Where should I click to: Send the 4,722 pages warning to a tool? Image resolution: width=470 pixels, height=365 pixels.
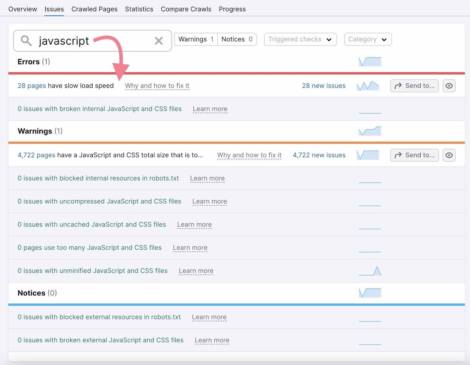click(414, 155)
